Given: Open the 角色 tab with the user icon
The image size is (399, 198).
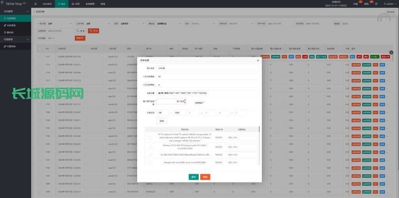Looking at the screenshot, I should (x=61, y=4).
